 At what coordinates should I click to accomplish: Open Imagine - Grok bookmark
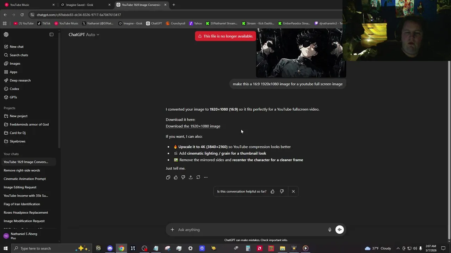(130, 24)
